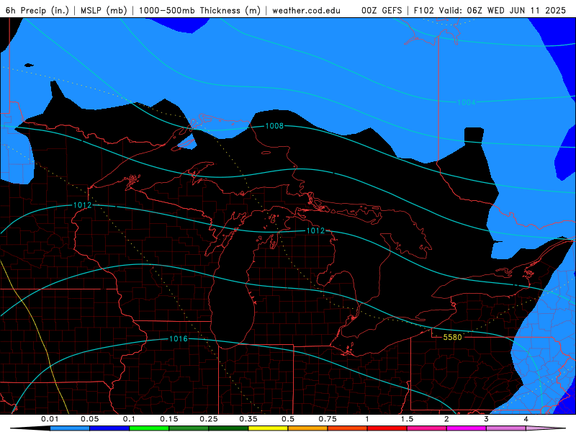Click the 0.15 legend value
Viewport: 576px width, 432px height.
(169, 419)
